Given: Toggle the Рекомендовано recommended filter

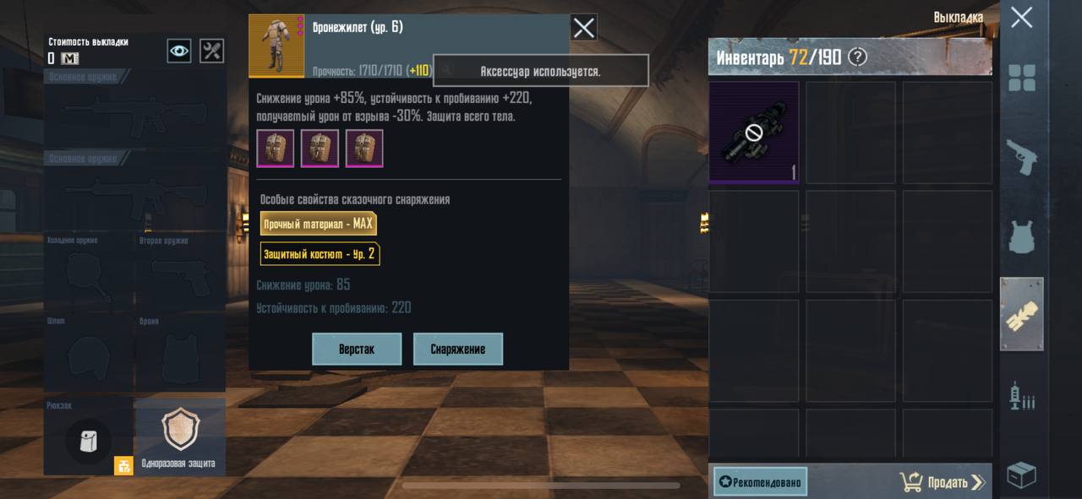Looking at the screenshot, I should point(760,481).
